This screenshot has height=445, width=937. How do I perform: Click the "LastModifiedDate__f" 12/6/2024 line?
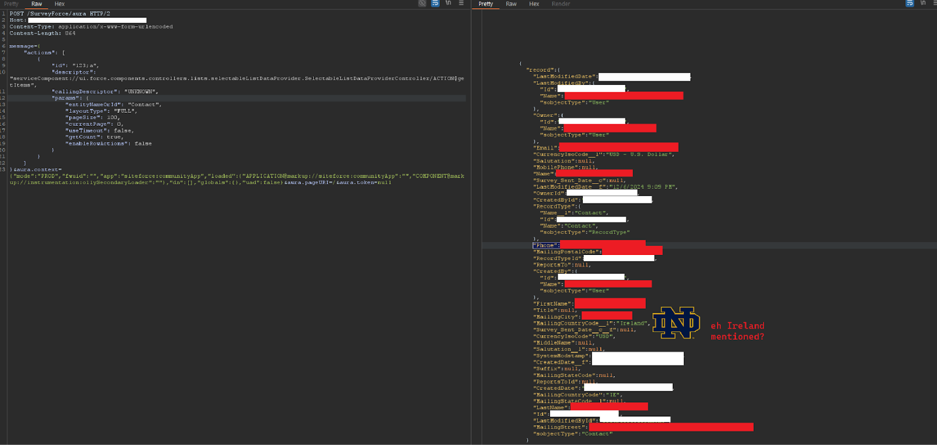coord(606,187)
